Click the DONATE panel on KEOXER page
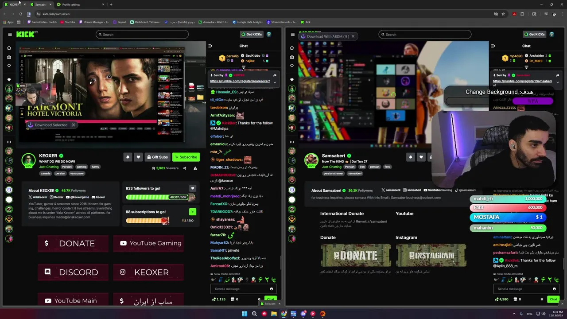Image resolution: width=567 pixels, height=319 pixels. click(73, 243)
